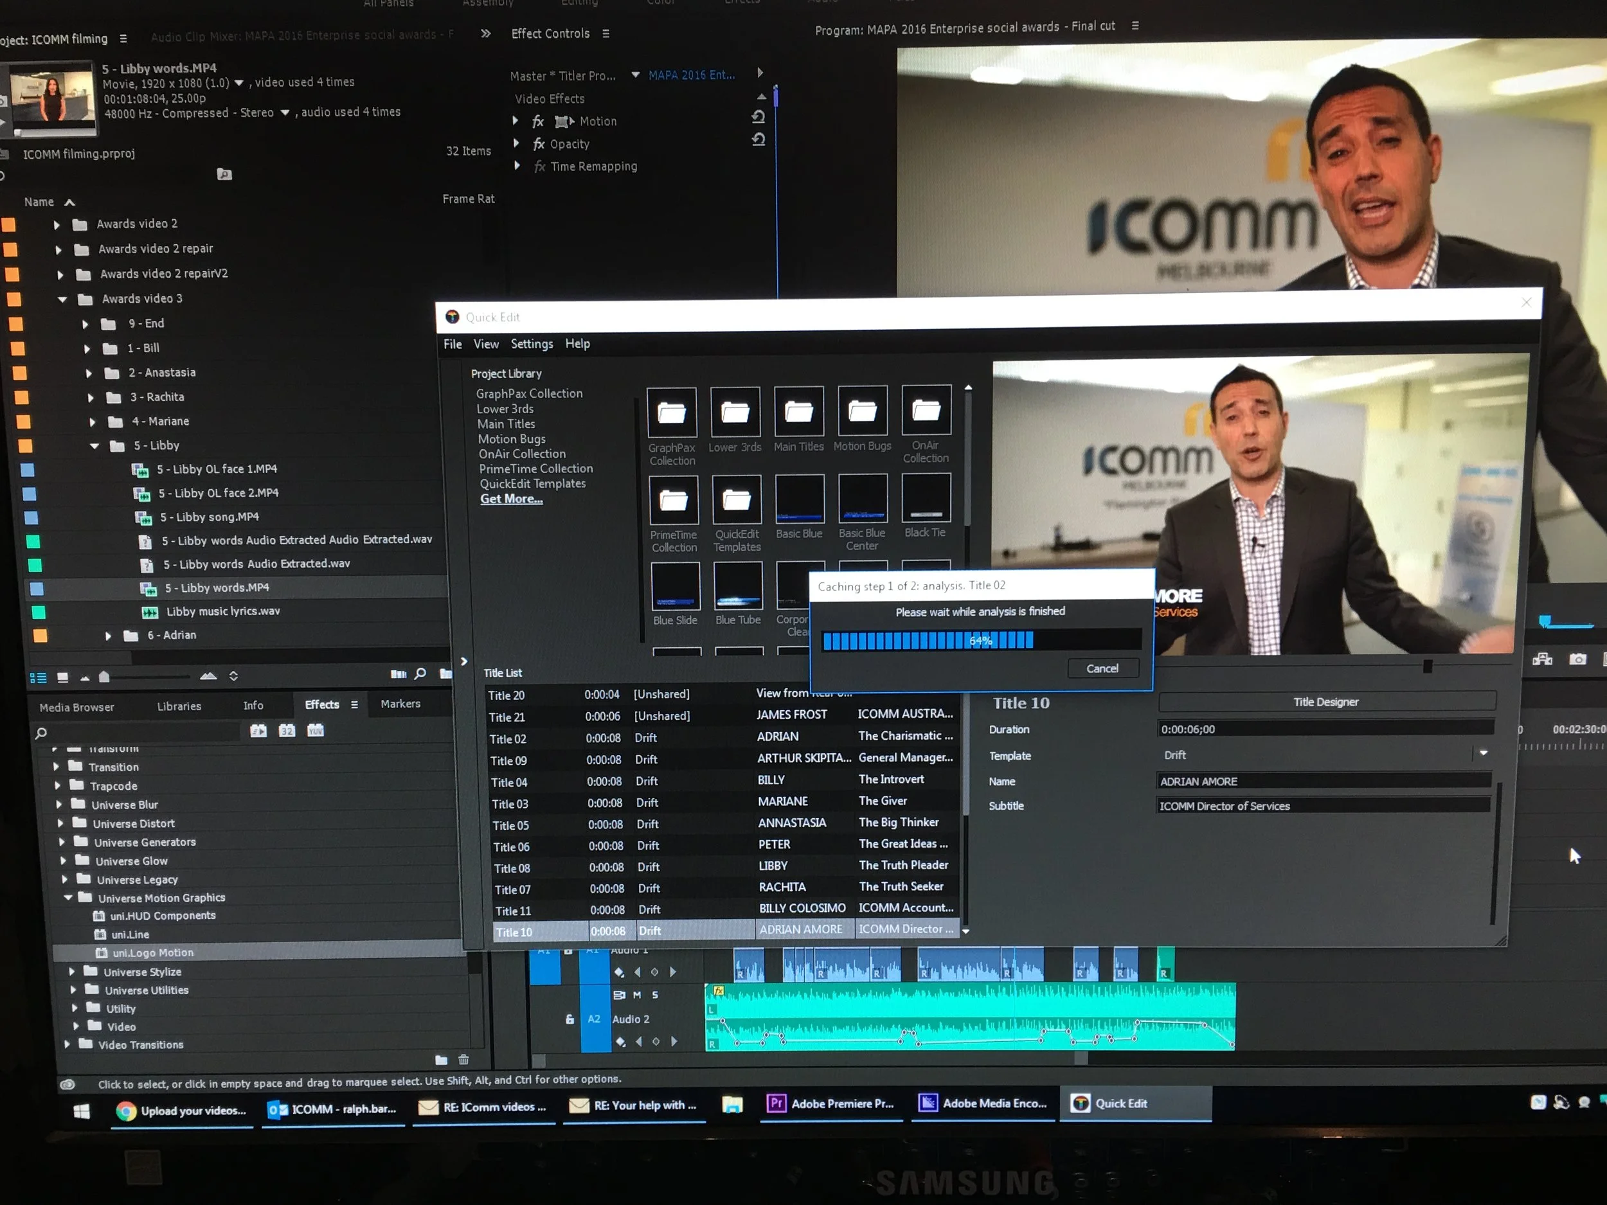Click the Accelerated Effects filter icon
The height and width of the screenshot is (1205, 1607).
click(258, 731)
